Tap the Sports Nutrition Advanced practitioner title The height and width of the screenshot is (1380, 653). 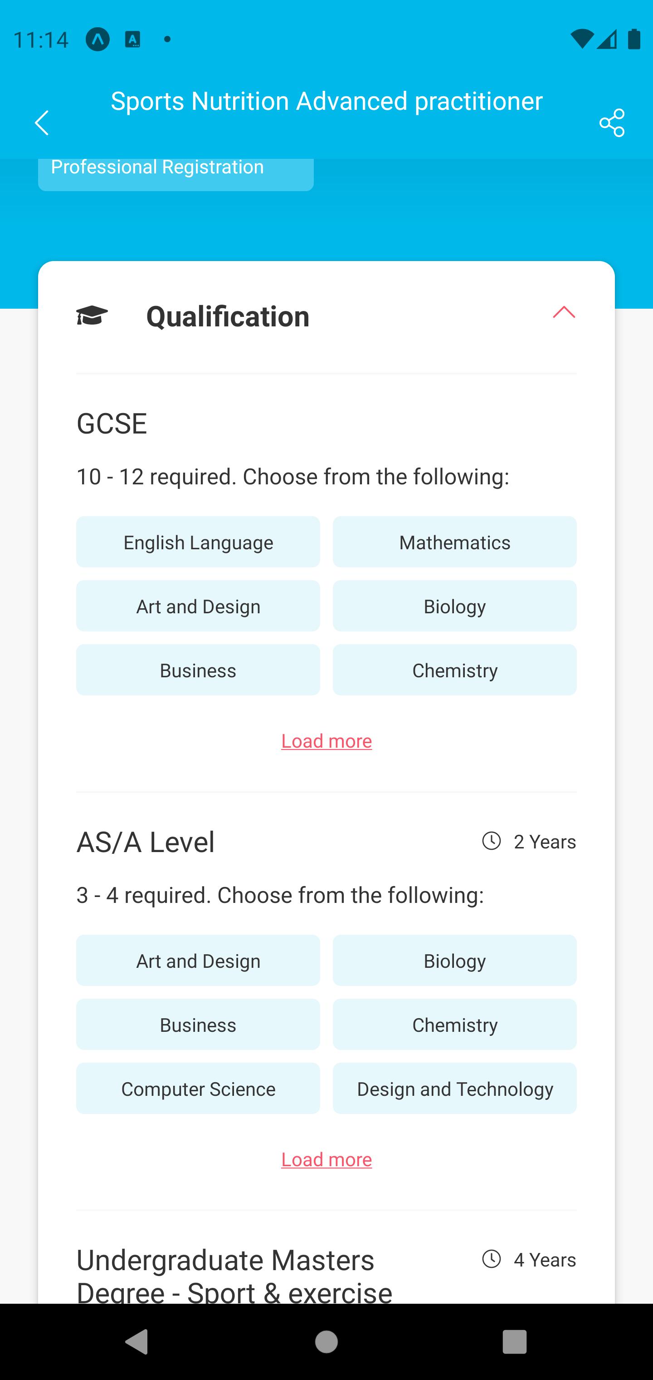click(326, 101)
